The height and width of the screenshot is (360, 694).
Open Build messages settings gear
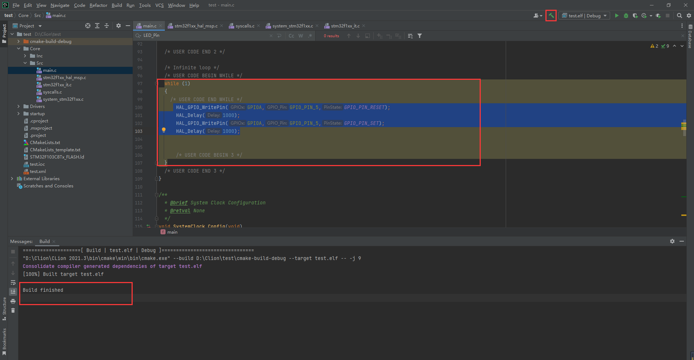672,241
